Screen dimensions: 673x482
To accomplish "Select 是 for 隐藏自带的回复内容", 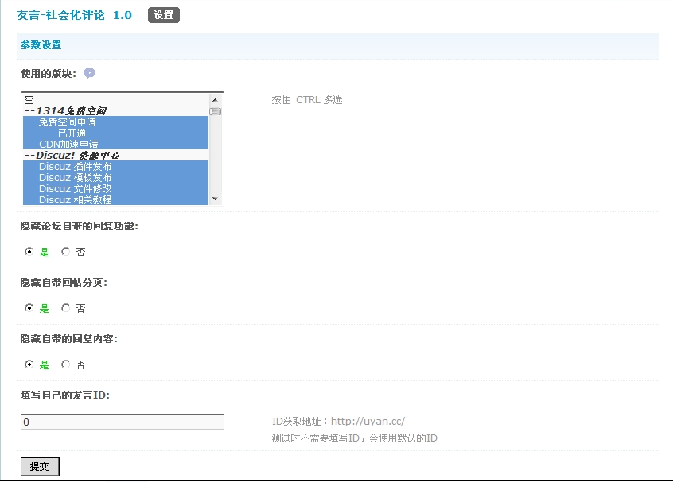I will click(29, 364).
